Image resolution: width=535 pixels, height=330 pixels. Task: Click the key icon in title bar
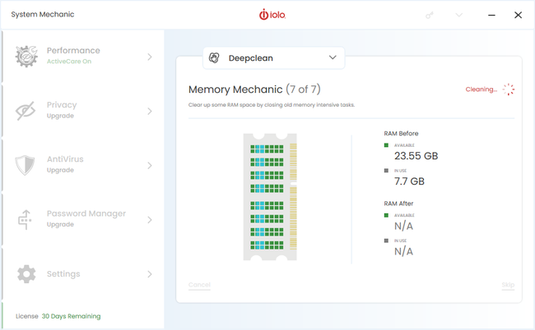(429, 15)
